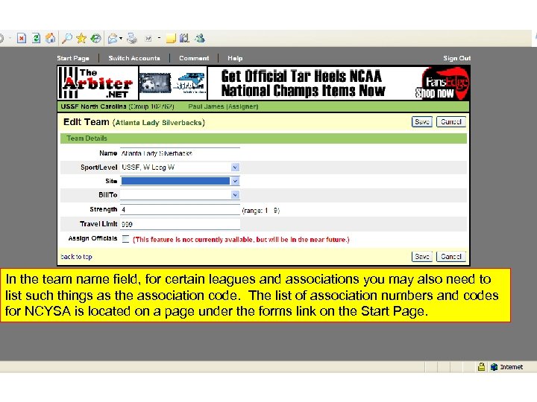
Task: Click the Internet zone status icon
Action: [x=494, y=367]
